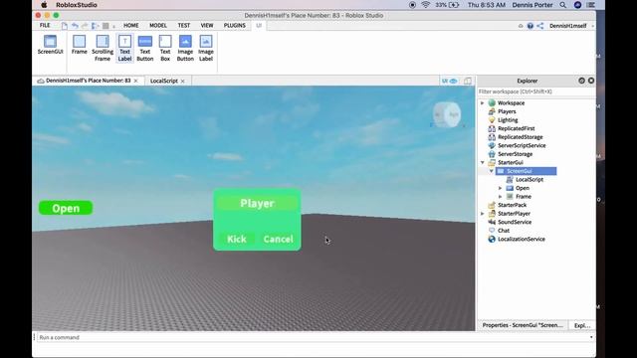Open the Properties - ScreenGui panel tab
The height and width of the screenshot is (358, 637).
click(x=523, y=325)
